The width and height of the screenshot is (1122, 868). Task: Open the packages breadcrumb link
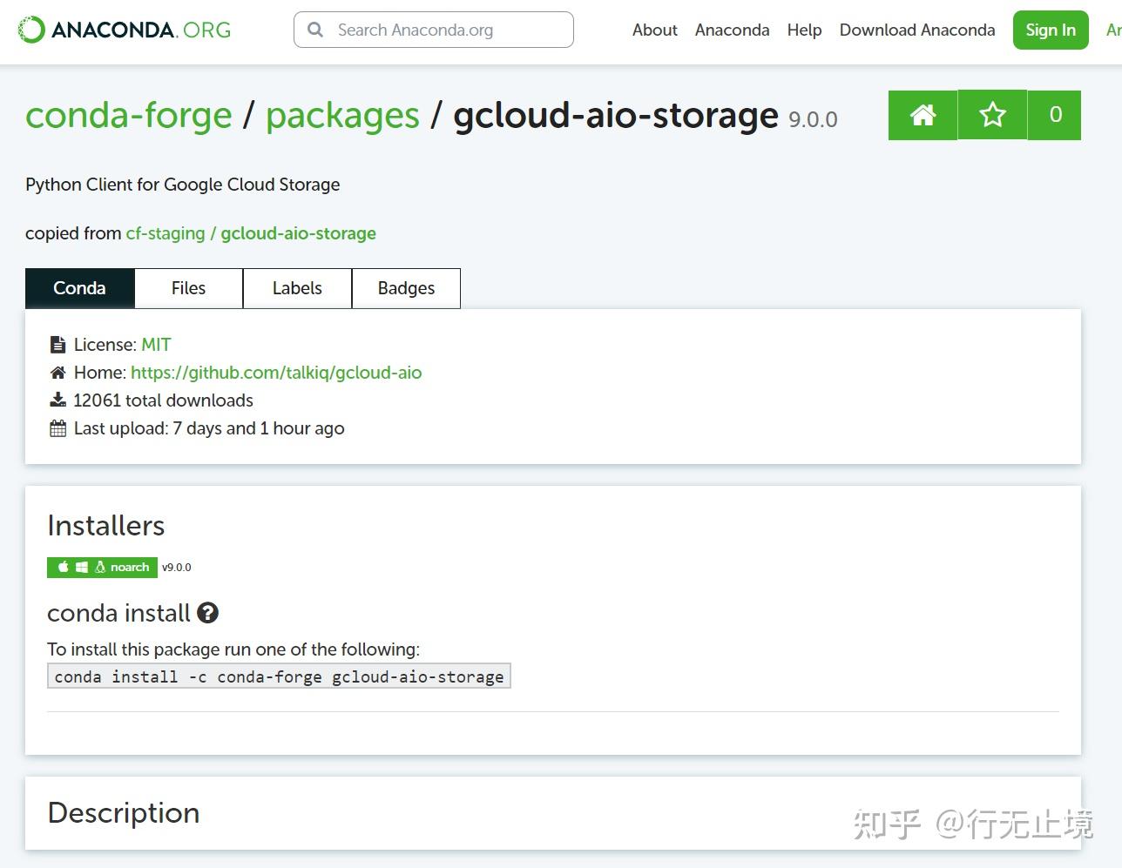[342, 115]
